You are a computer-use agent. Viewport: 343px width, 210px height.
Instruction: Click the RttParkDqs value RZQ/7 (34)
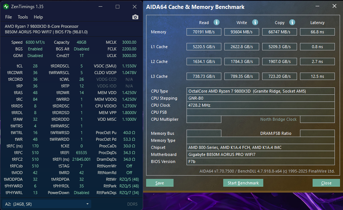(x=129, y=193)
